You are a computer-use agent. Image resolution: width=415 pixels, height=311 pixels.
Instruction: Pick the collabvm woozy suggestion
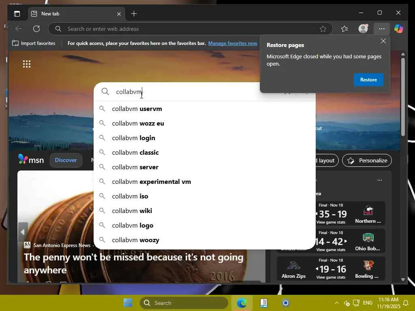(x=205, y=240)
